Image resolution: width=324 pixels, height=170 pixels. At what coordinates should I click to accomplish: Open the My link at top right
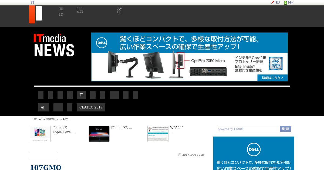coord(290,2)
